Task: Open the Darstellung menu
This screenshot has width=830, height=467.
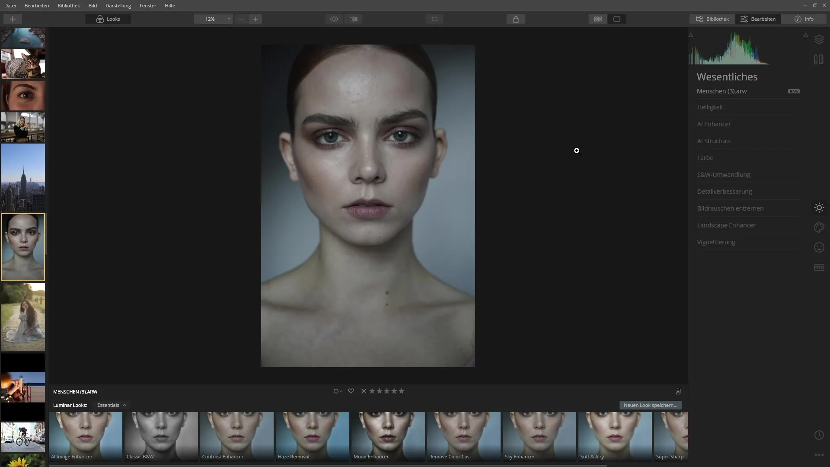Action: click(118, 6)
